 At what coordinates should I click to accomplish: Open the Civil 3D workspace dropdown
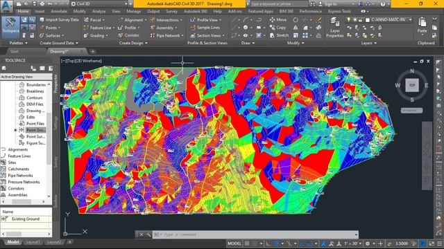tap(99, 4)
